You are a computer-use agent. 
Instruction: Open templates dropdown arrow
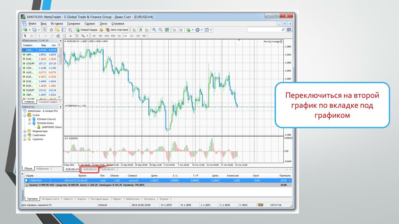click(x=211, y=30)
